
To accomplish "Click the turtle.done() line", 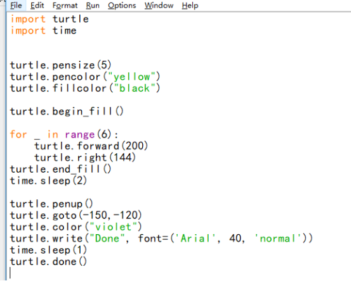I will pos(48,261).
